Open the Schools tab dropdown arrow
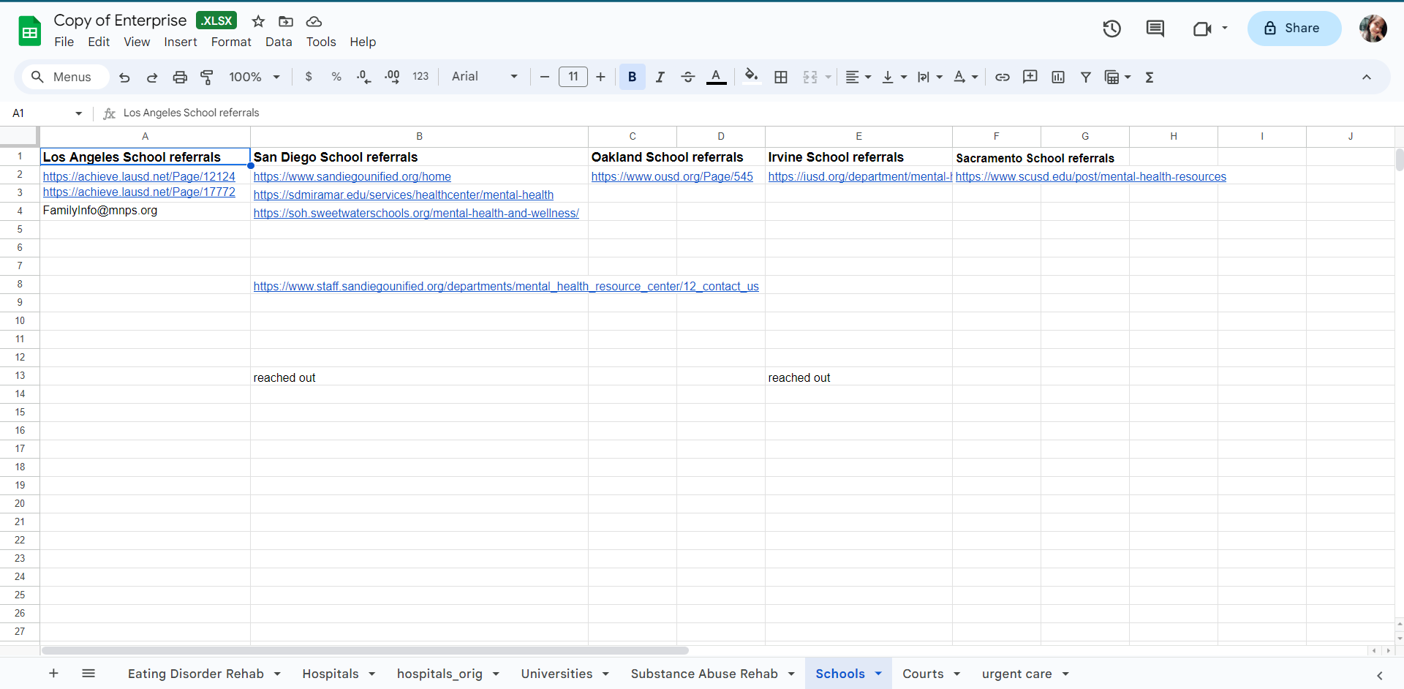The width and height of the screenshot is (1404, 689). pyautogui.click(x=878, y=674)
